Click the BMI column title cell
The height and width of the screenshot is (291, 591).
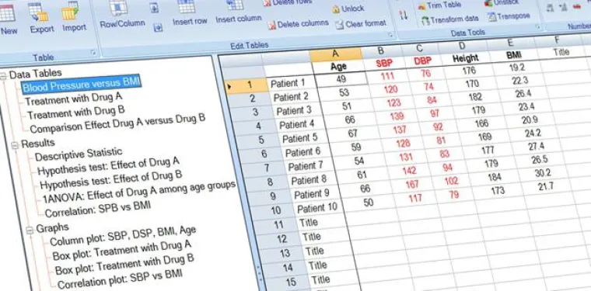[514, 55]
